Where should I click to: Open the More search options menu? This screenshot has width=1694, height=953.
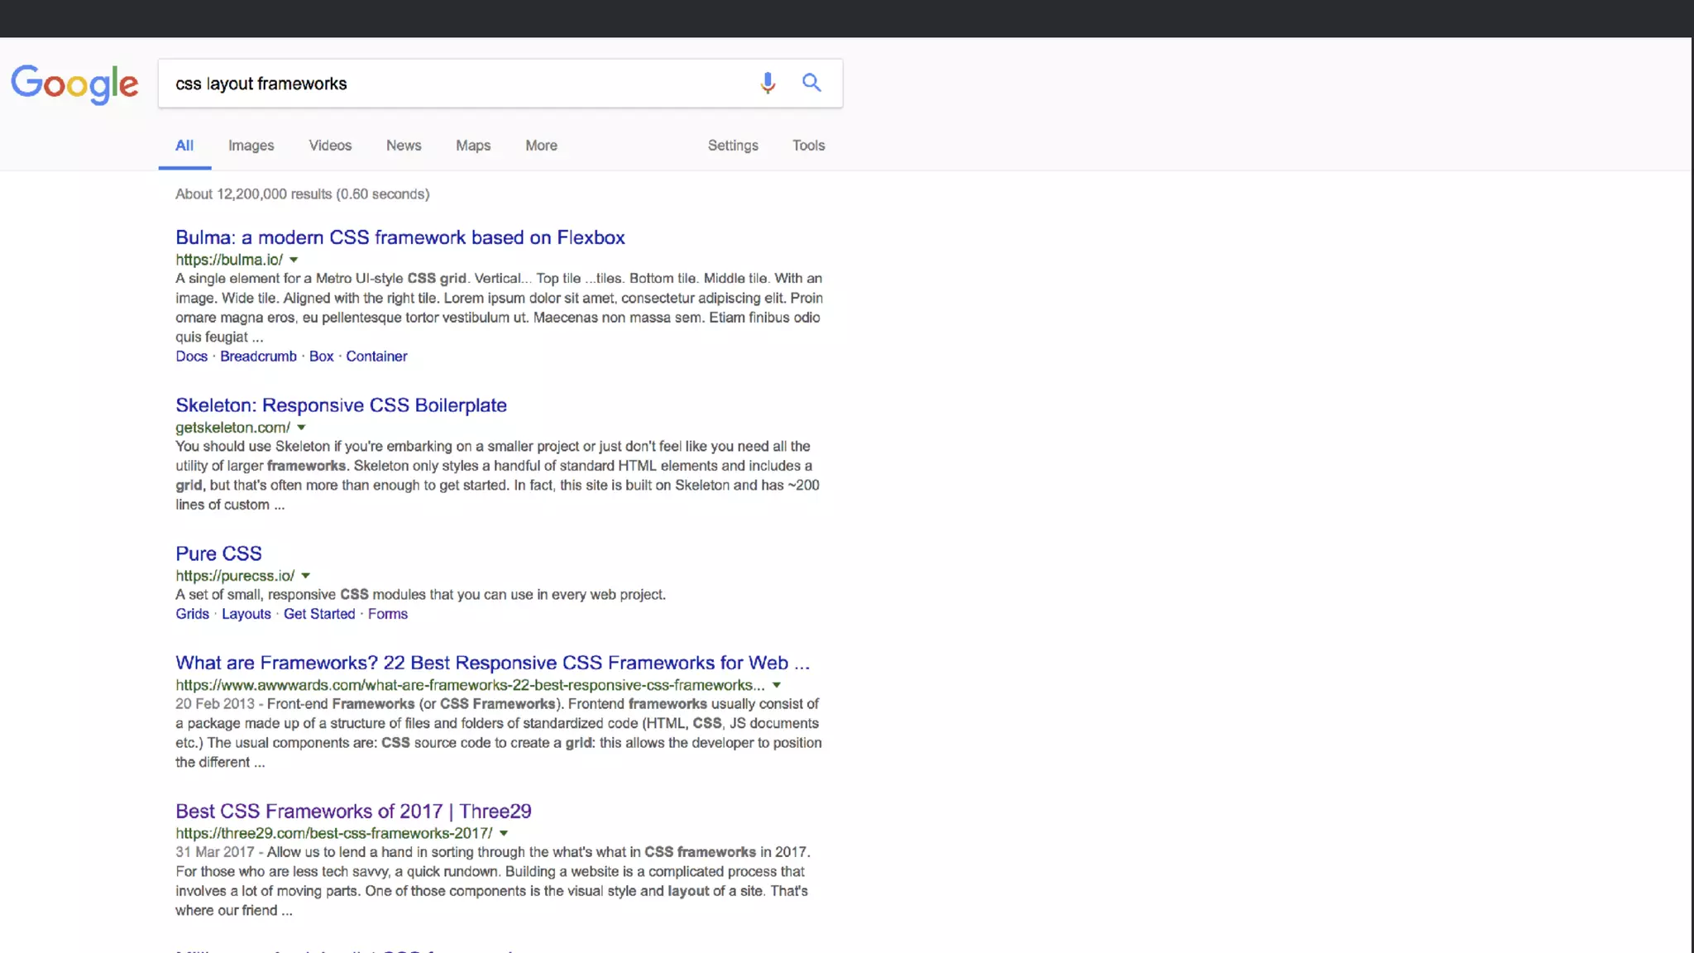541,146
